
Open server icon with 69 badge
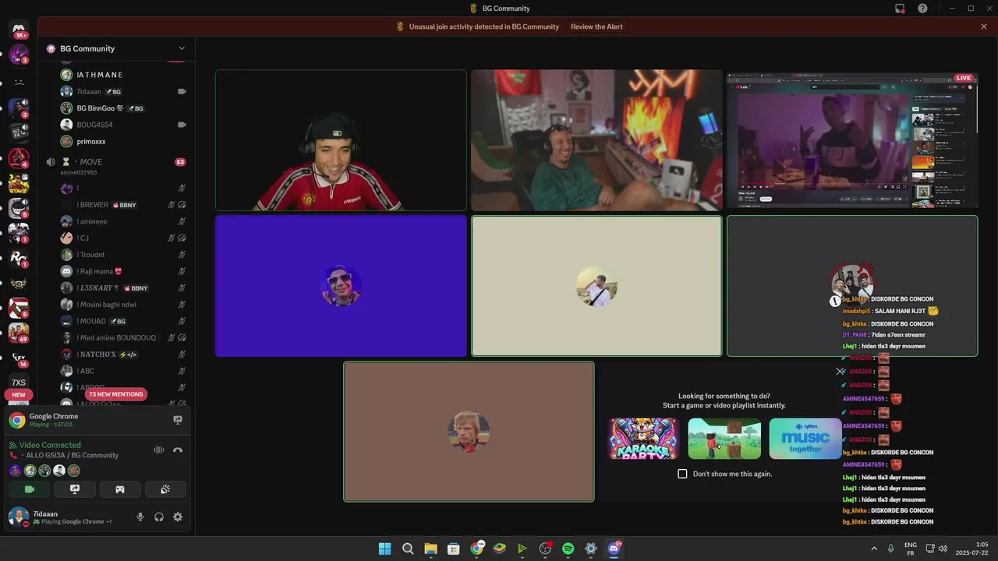[x=19, y=333]
